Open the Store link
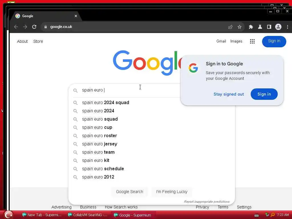Screen dimensions: 292x219 [x=38, y=41]
